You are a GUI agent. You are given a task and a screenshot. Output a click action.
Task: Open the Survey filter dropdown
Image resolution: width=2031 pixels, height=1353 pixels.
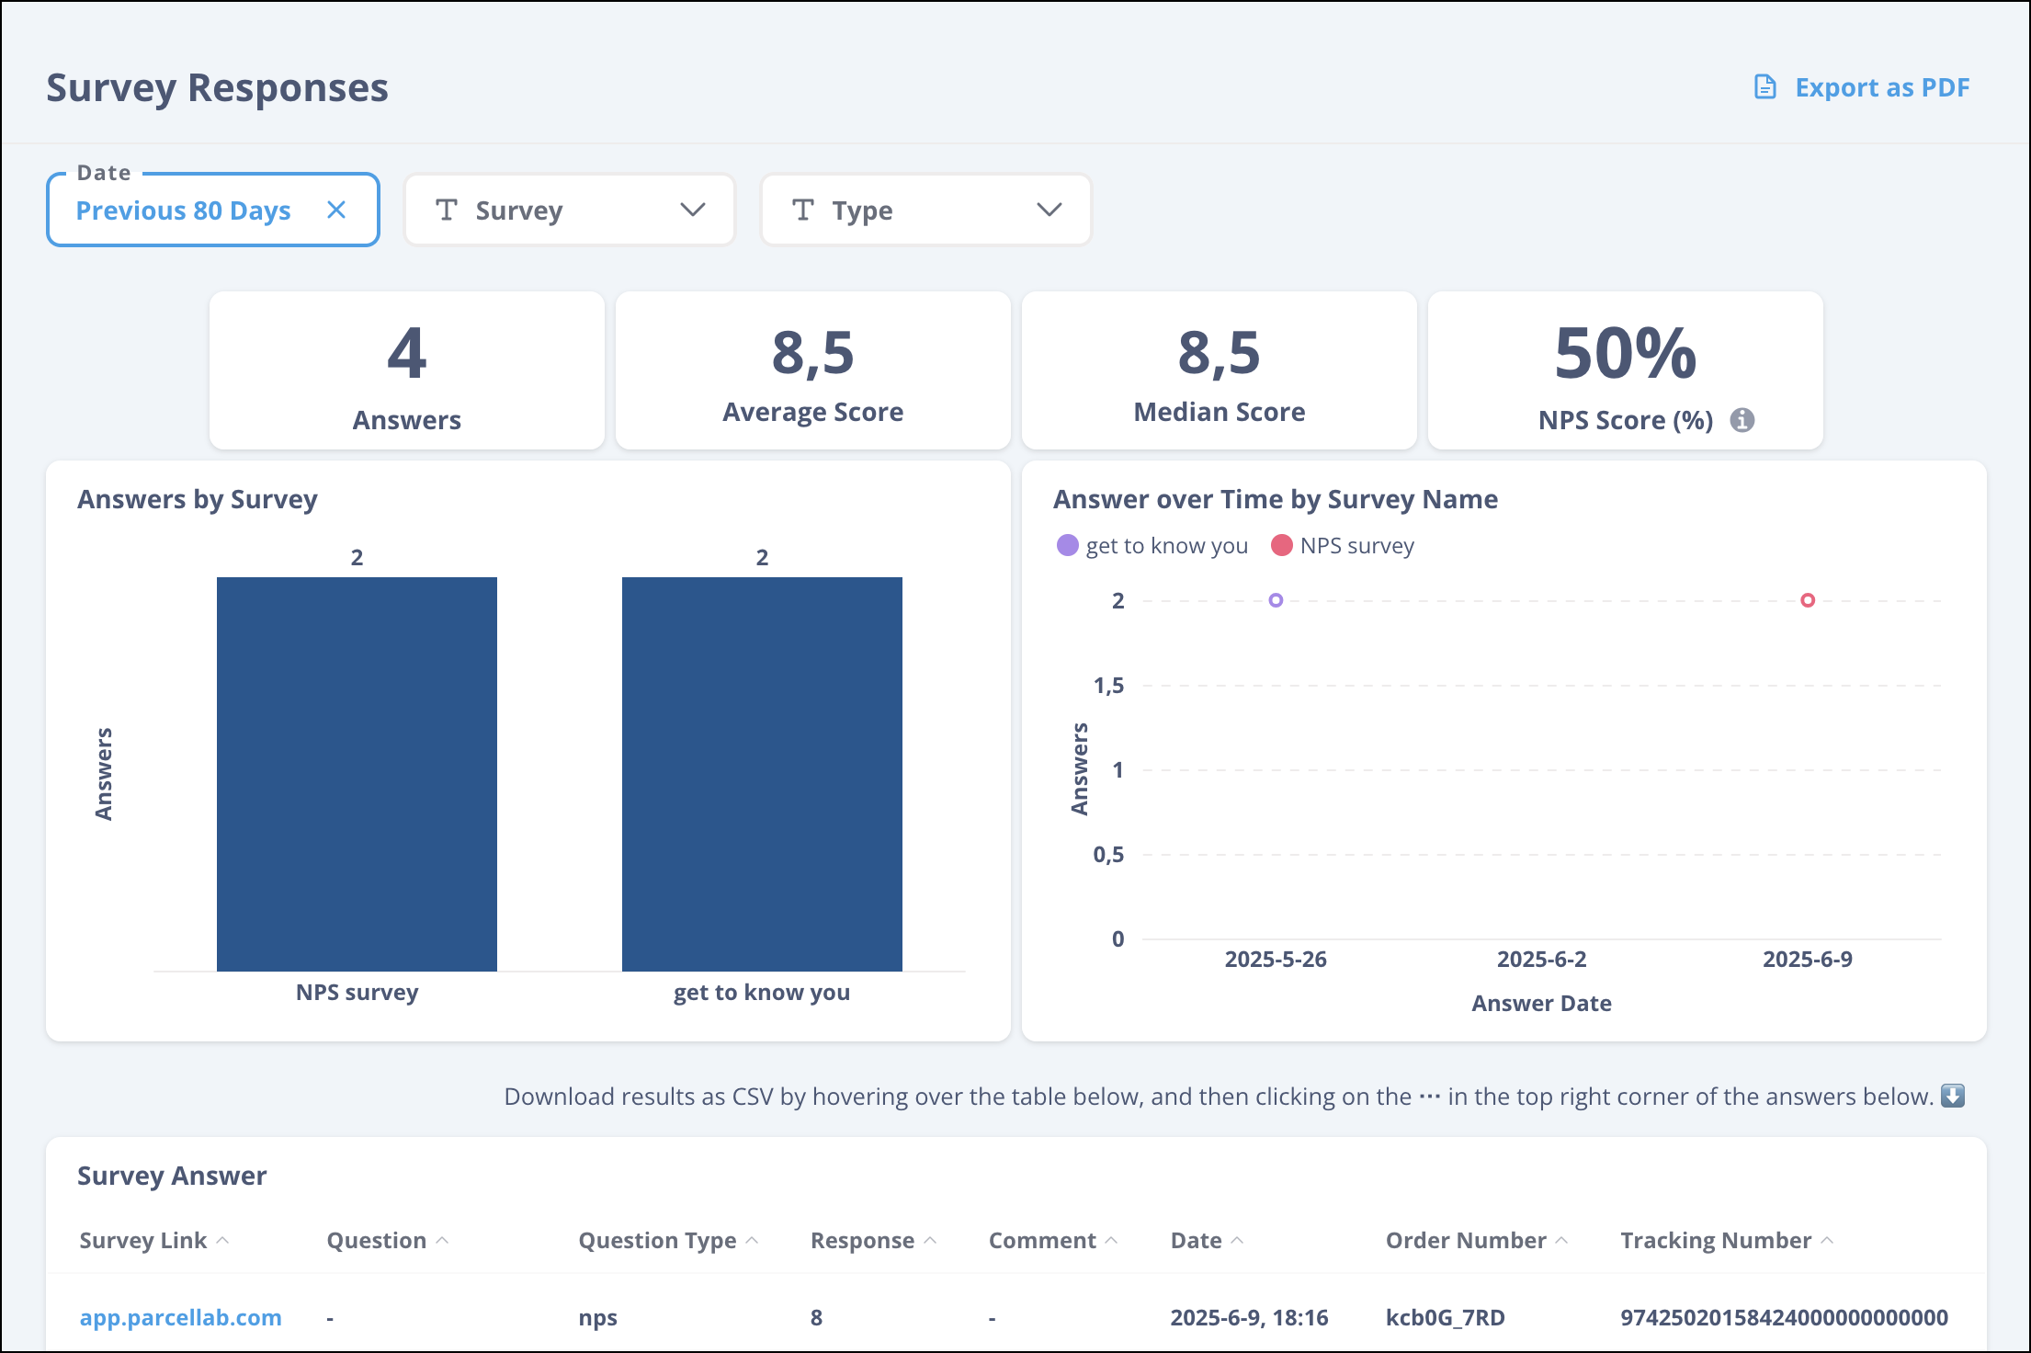[569, 210]
